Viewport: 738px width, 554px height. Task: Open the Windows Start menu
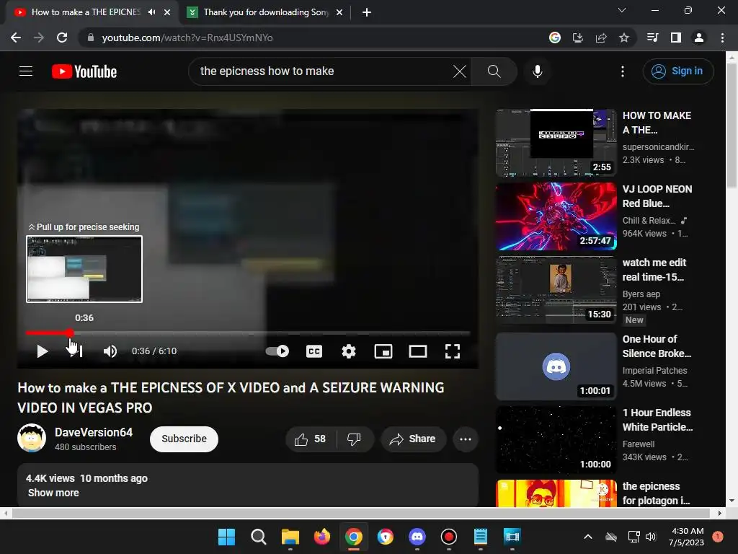click(x=226, y=537)
